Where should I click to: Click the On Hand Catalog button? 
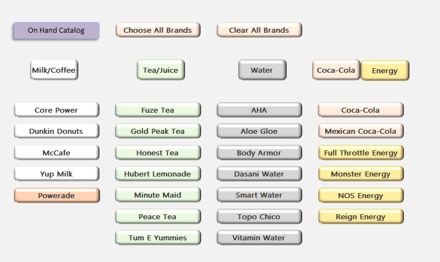[x=56, y=31]
